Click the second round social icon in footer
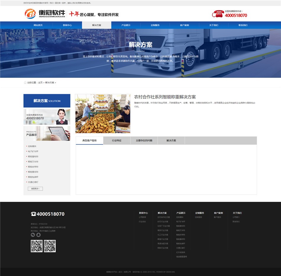The image size is (281, 276). tap(38, 235)
